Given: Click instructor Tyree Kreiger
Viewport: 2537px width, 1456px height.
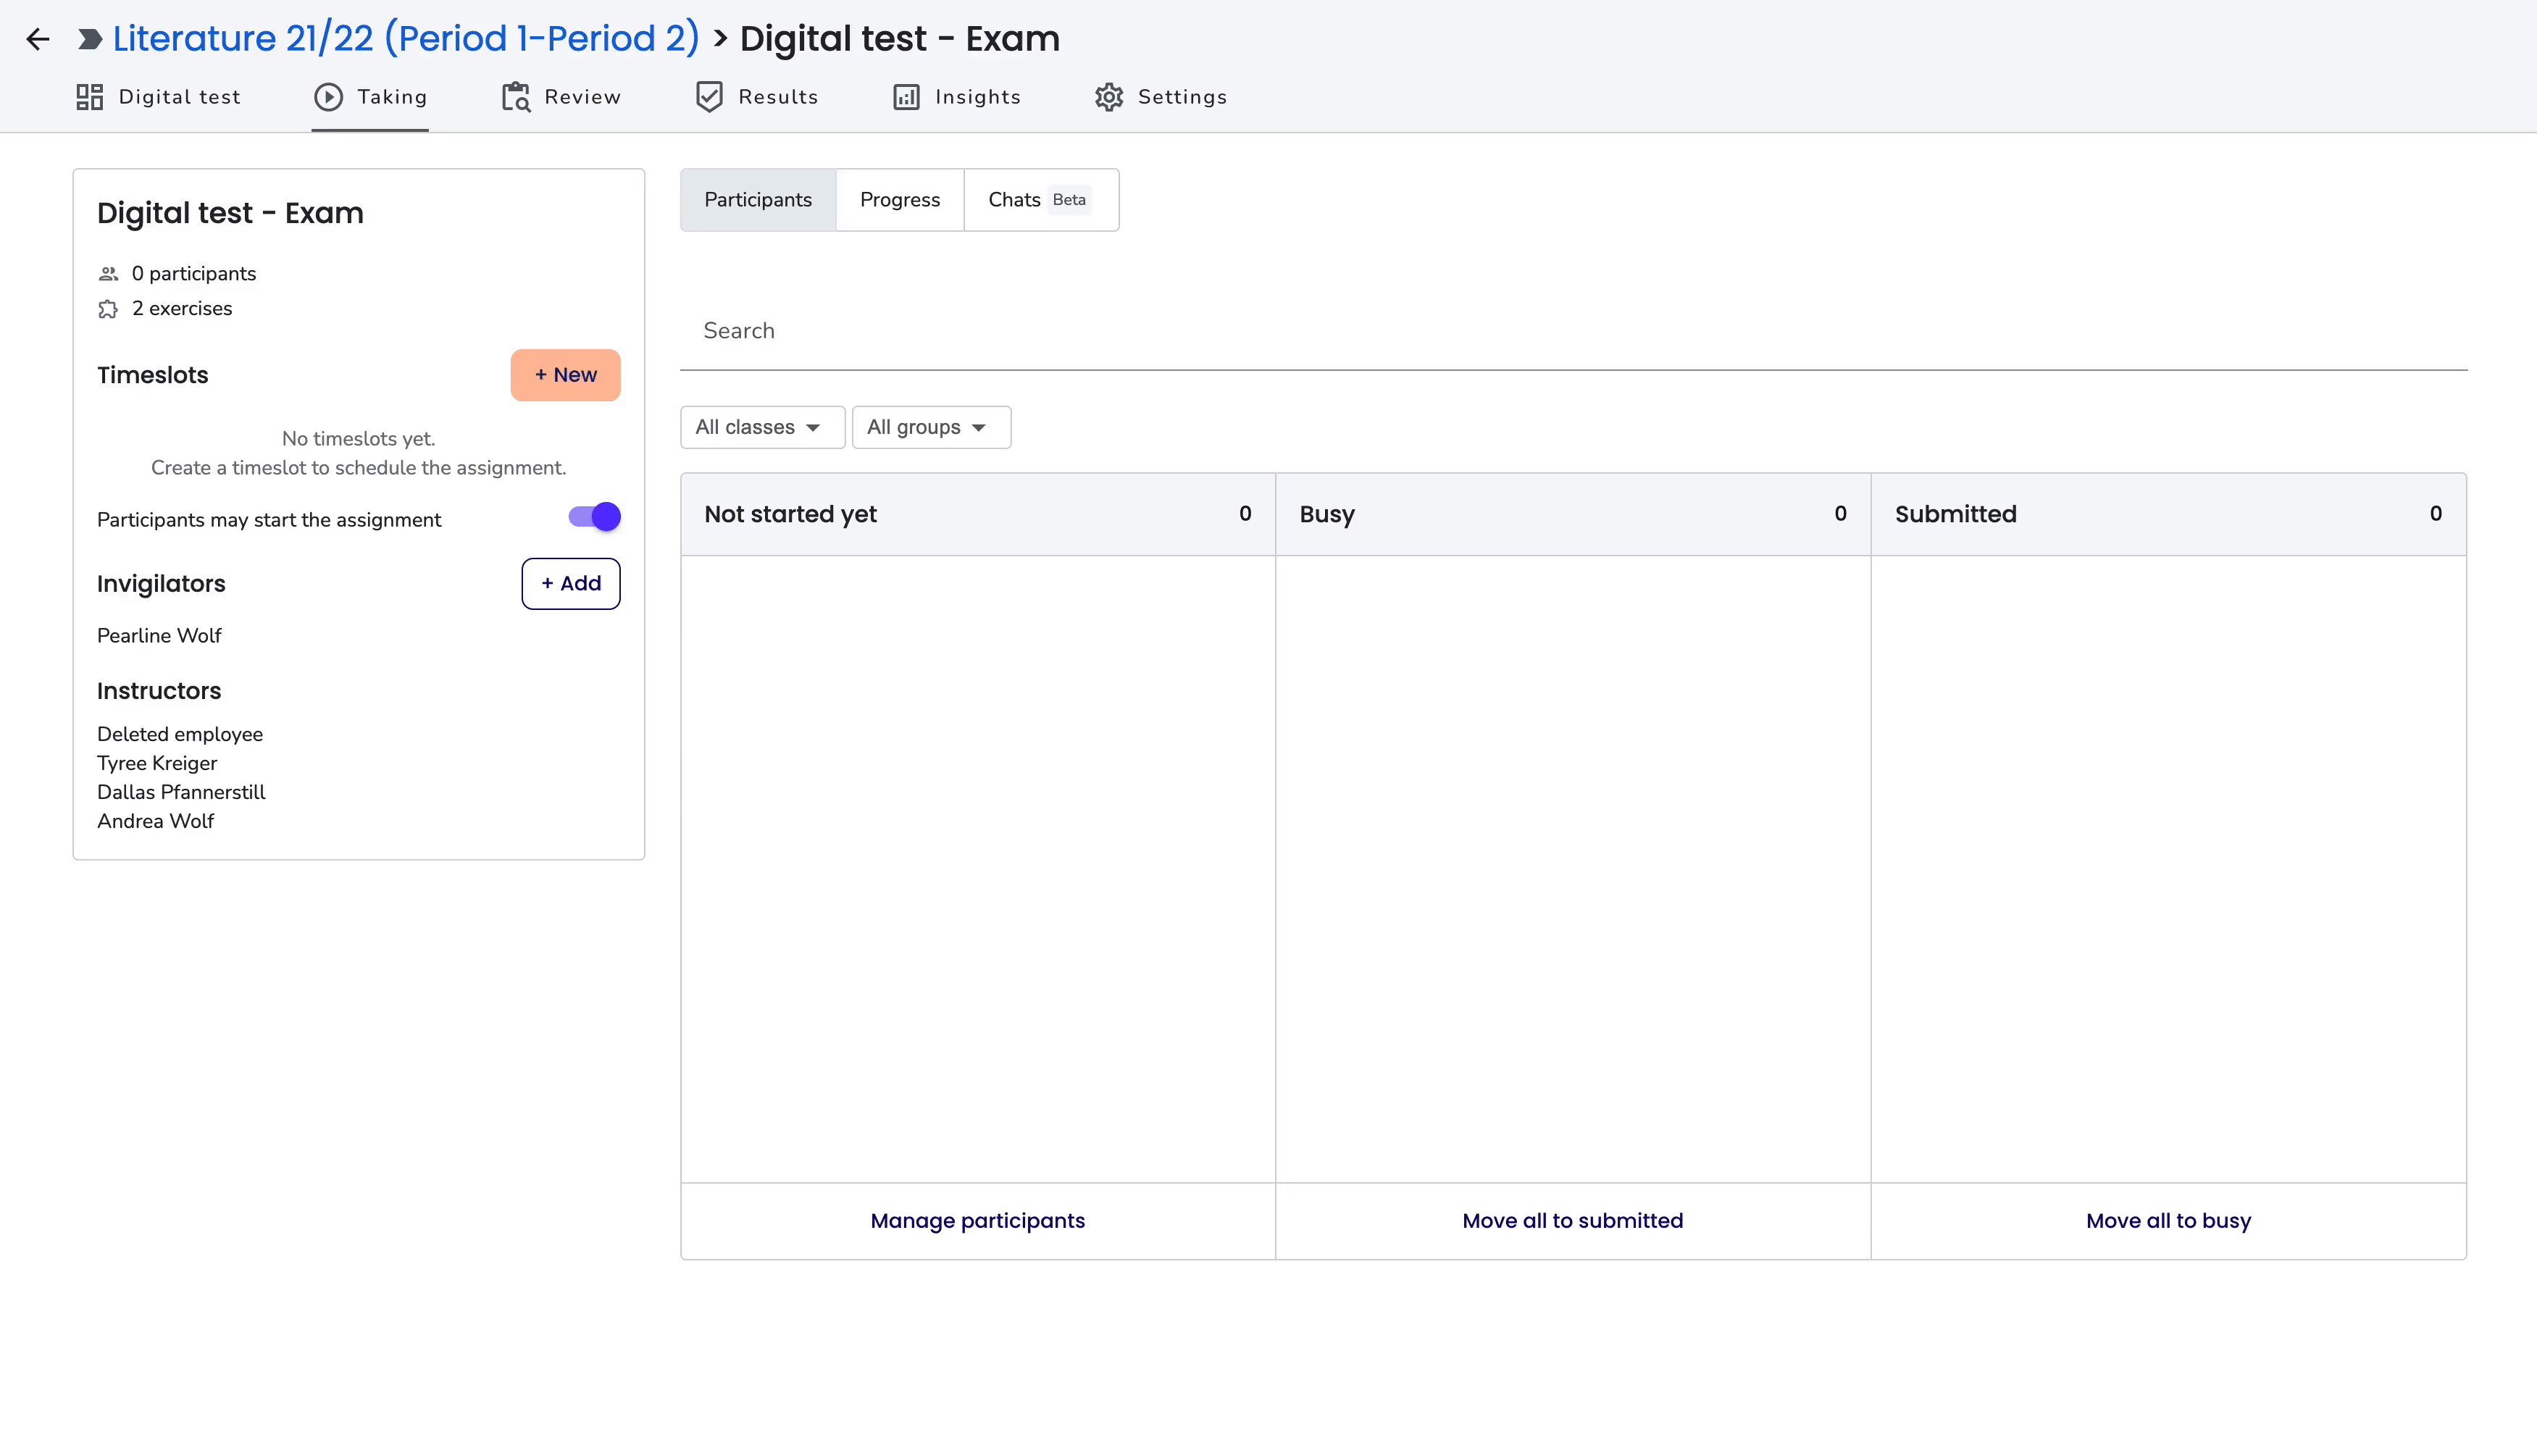Looking at the screenshot, I should (157, 763).
